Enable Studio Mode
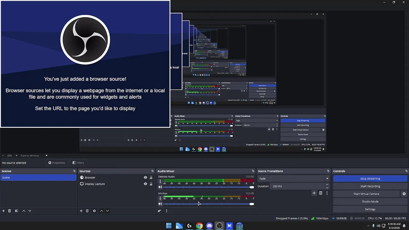The image size is (409, 230). click(x=370, y=202)
